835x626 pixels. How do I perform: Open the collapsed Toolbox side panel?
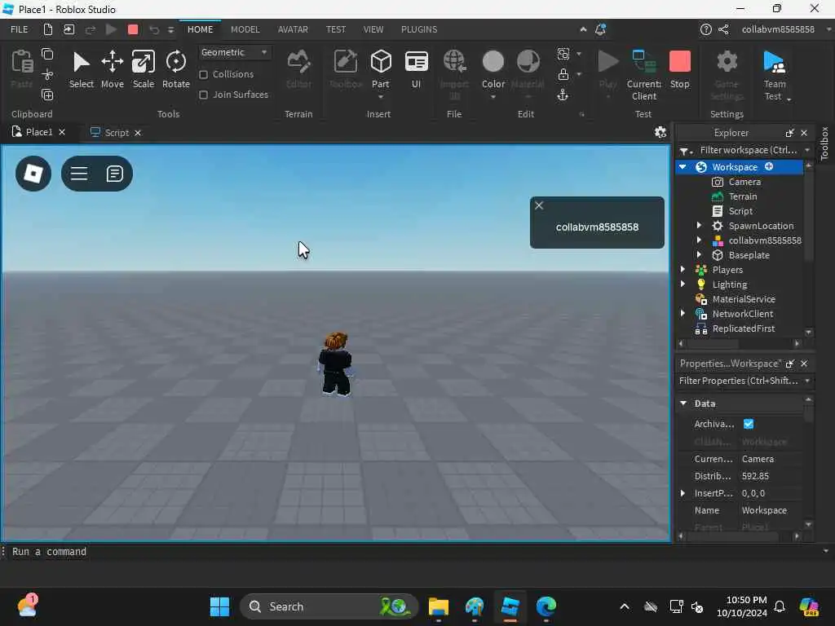tap(824, 143)
